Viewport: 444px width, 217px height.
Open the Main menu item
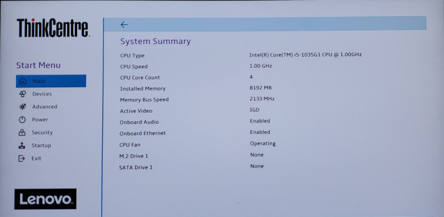click(x=51, y=81)
